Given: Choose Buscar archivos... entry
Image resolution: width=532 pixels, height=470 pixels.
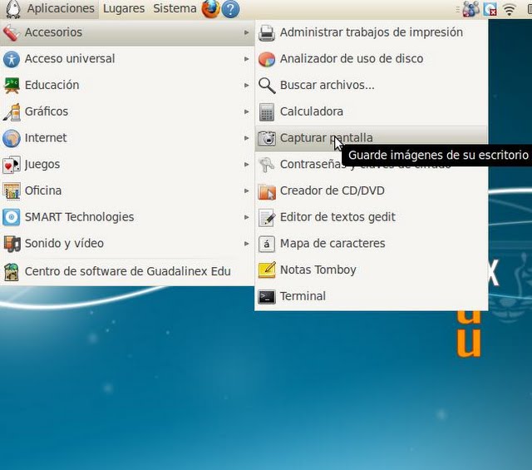Looking at the screenshot, I should point(327,85).
